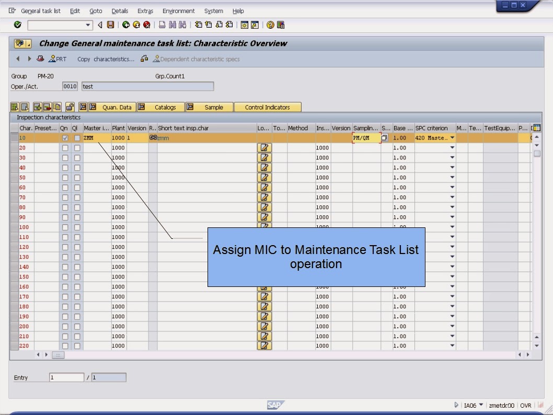
Task: Open the long text editor pencil for characteristic 20
Action: [264, 147]
